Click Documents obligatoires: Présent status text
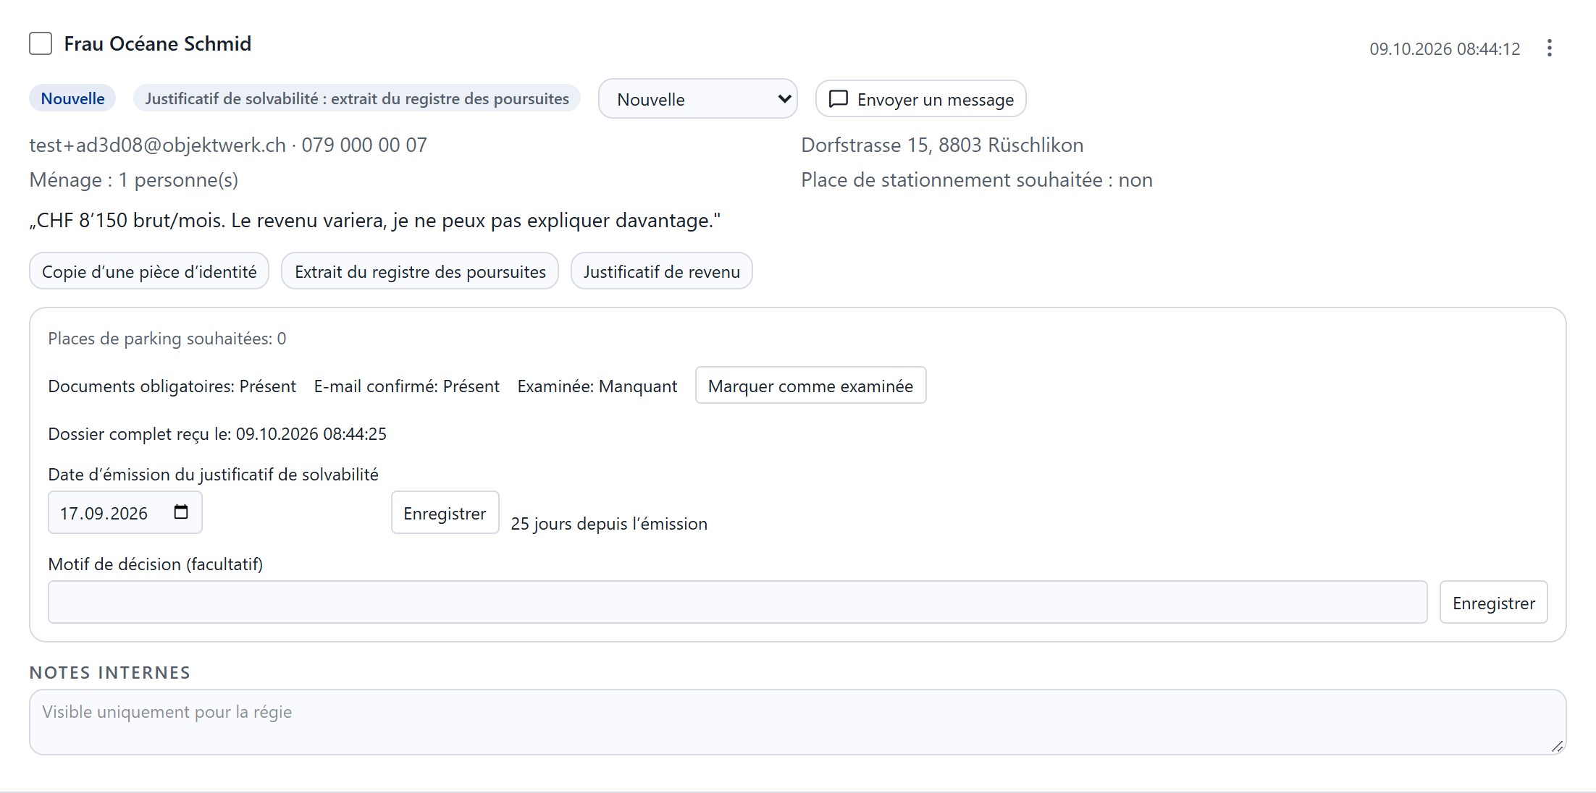Viewport: 1596px width, 793px height. pos(172,386)
